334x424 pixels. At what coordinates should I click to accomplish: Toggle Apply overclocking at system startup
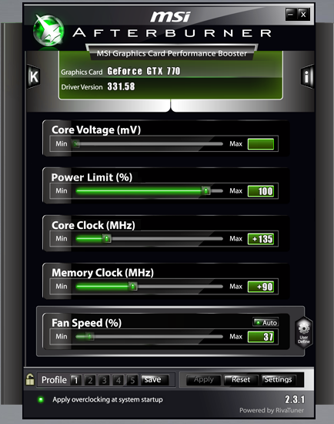tap(41, 399)
